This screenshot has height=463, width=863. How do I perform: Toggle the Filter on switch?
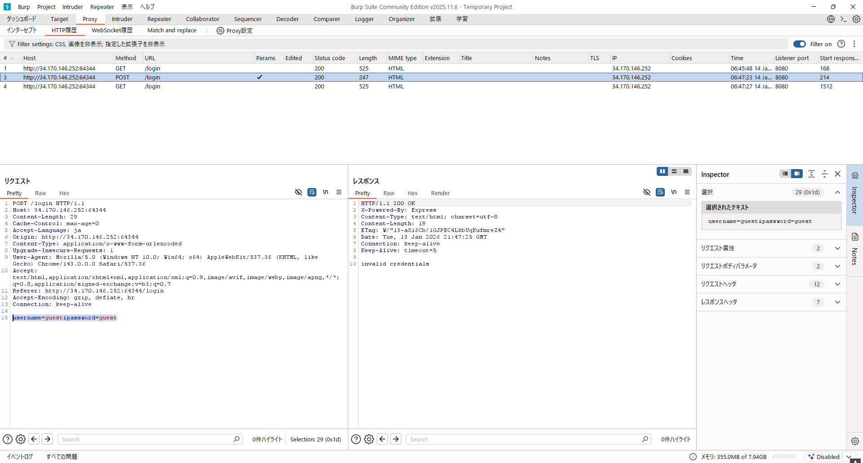800,44
